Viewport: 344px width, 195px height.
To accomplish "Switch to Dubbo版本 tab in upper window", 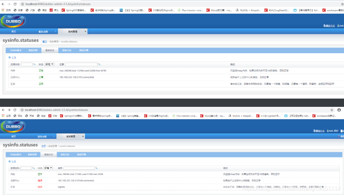I will point(16,50).
